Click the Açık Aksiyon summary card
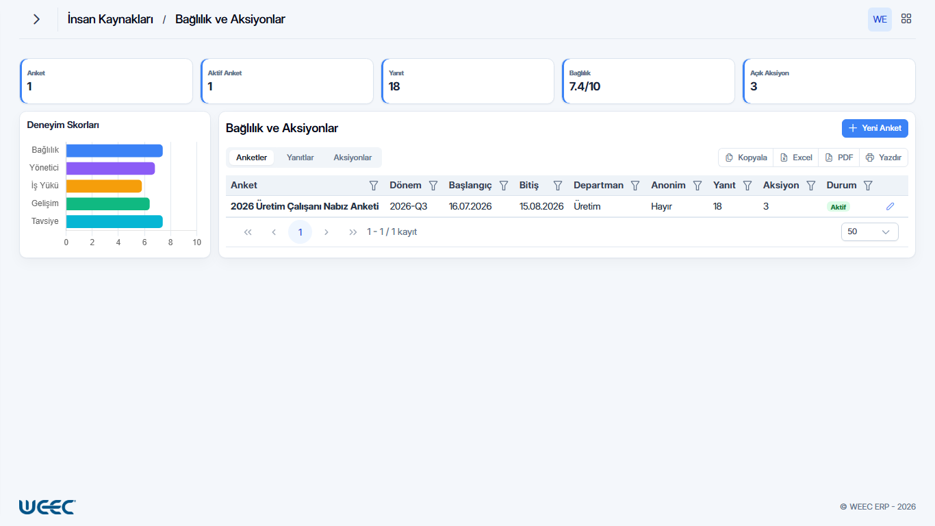The width and height of the screenshot is (935, 526). click(x=829, y=81)
